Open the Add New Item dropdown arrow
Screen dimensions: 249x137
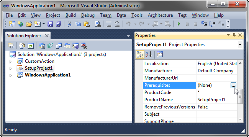43,24
